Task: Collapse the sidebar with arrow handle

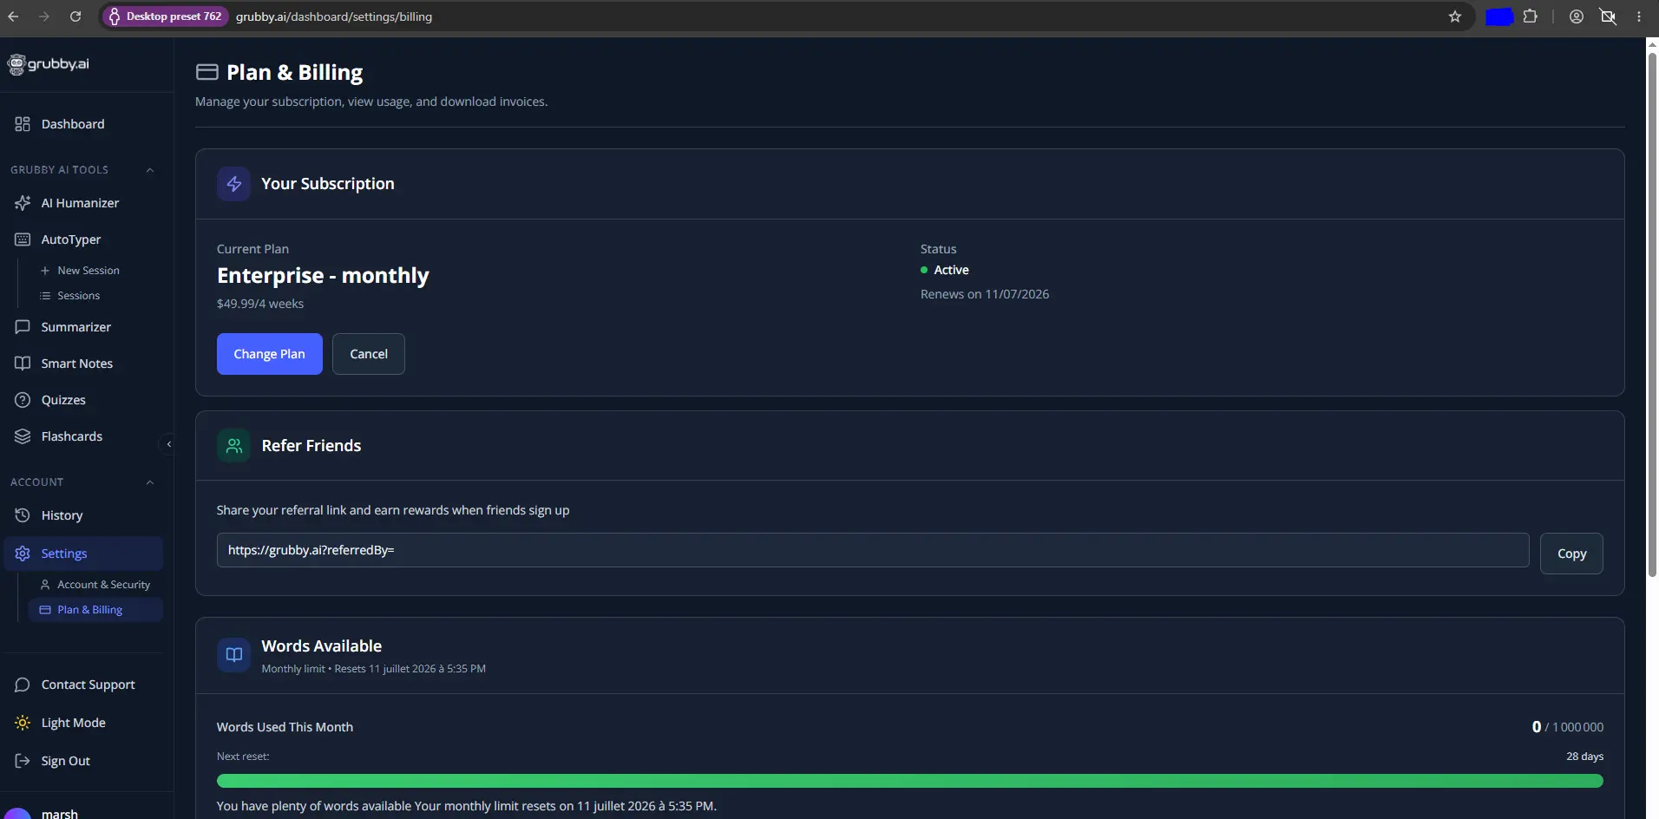Action: click(168, 444)
